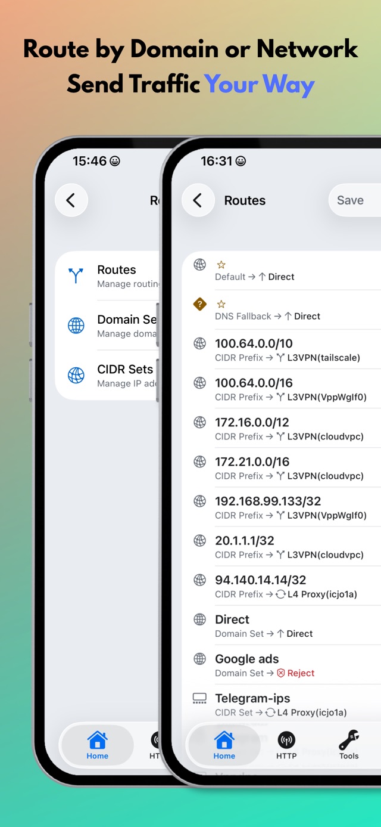
Task: Select the 172.16.0.0/12 route
Action: click(282, 428)
